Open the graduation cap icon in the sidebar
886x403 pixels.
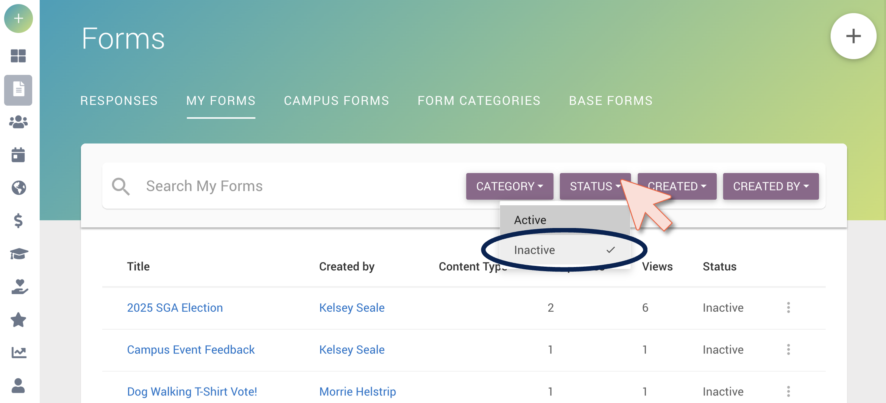pos(18,254)
